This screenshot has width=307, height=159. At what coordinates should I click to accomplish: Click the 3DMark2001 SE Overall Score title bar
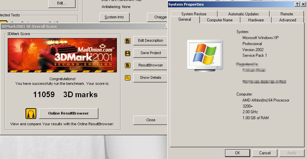pos(83,26)
